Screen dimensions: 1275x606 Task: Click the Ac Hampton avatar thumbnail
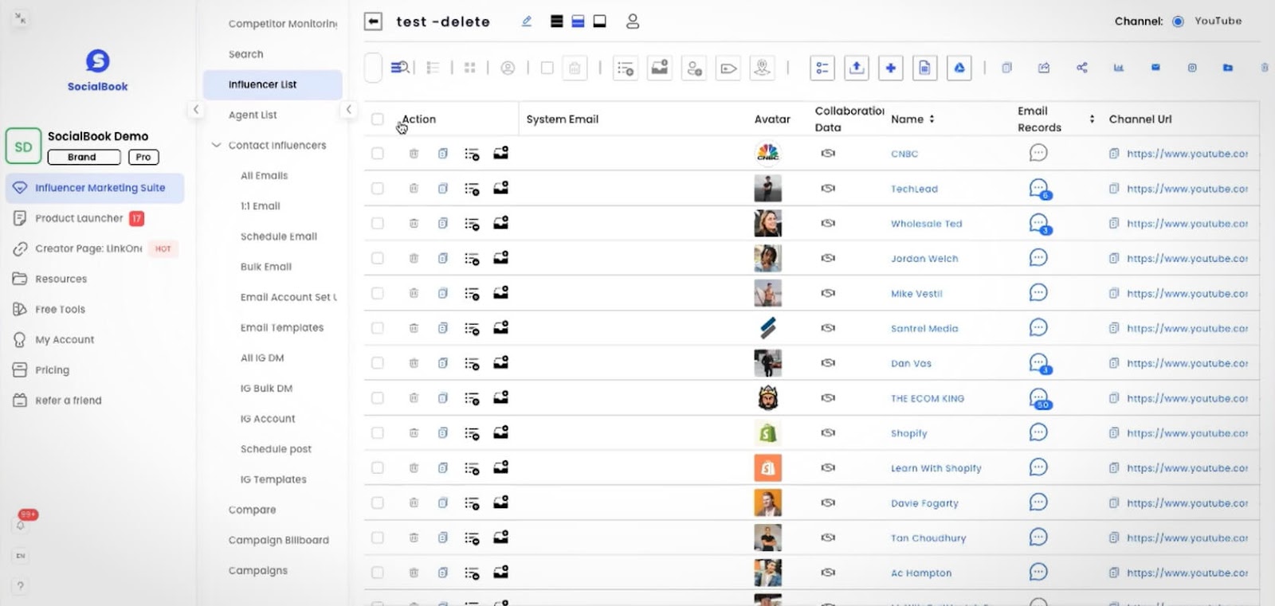[x=767, y=573]
